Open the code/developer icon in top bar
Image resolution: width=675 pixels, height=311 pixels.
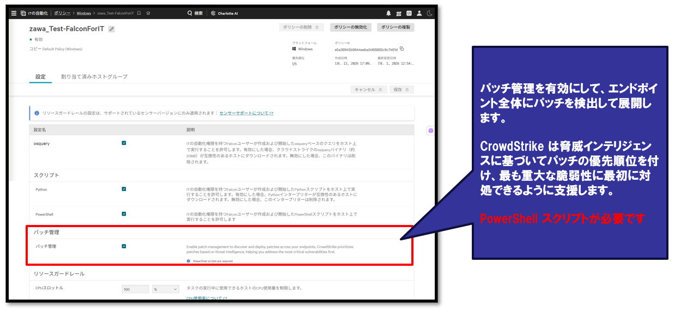(x=409, y=13)
